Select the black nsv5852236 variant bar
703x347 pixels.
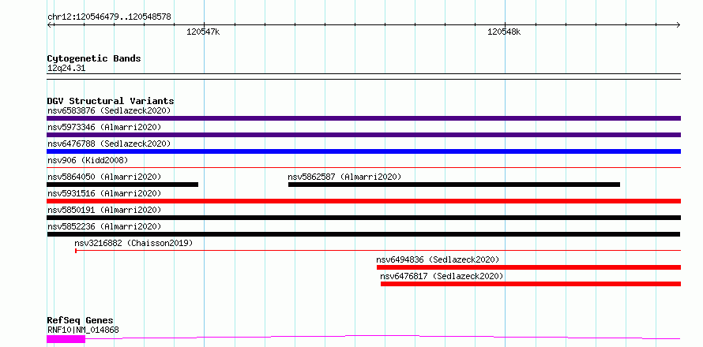coord(363,234)
